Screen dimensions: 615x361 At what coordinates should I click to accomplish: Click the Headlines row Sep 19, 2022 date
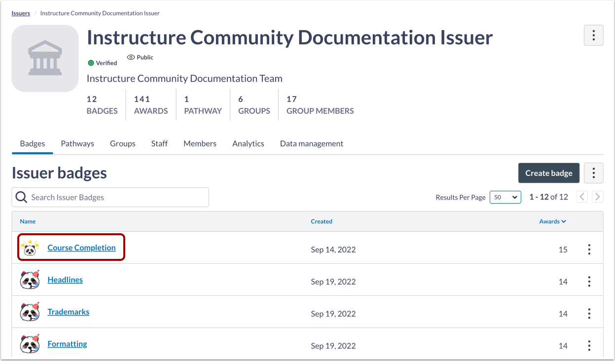click(x=333, y=282)
